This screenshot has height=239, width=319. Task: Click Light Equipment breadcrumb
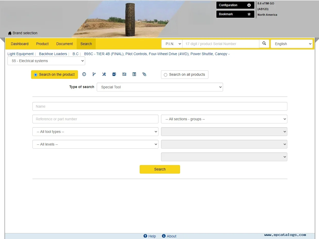[21, 54]
